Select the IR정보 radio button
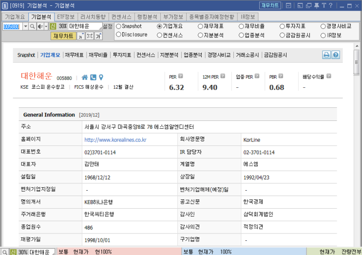Viewport: 362px width, 255px height. [x=323, y=35]
